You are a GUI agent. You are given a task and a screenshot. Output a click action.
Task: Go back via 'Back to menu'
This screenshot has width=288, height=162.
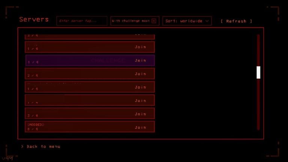(x=41, y=146)
